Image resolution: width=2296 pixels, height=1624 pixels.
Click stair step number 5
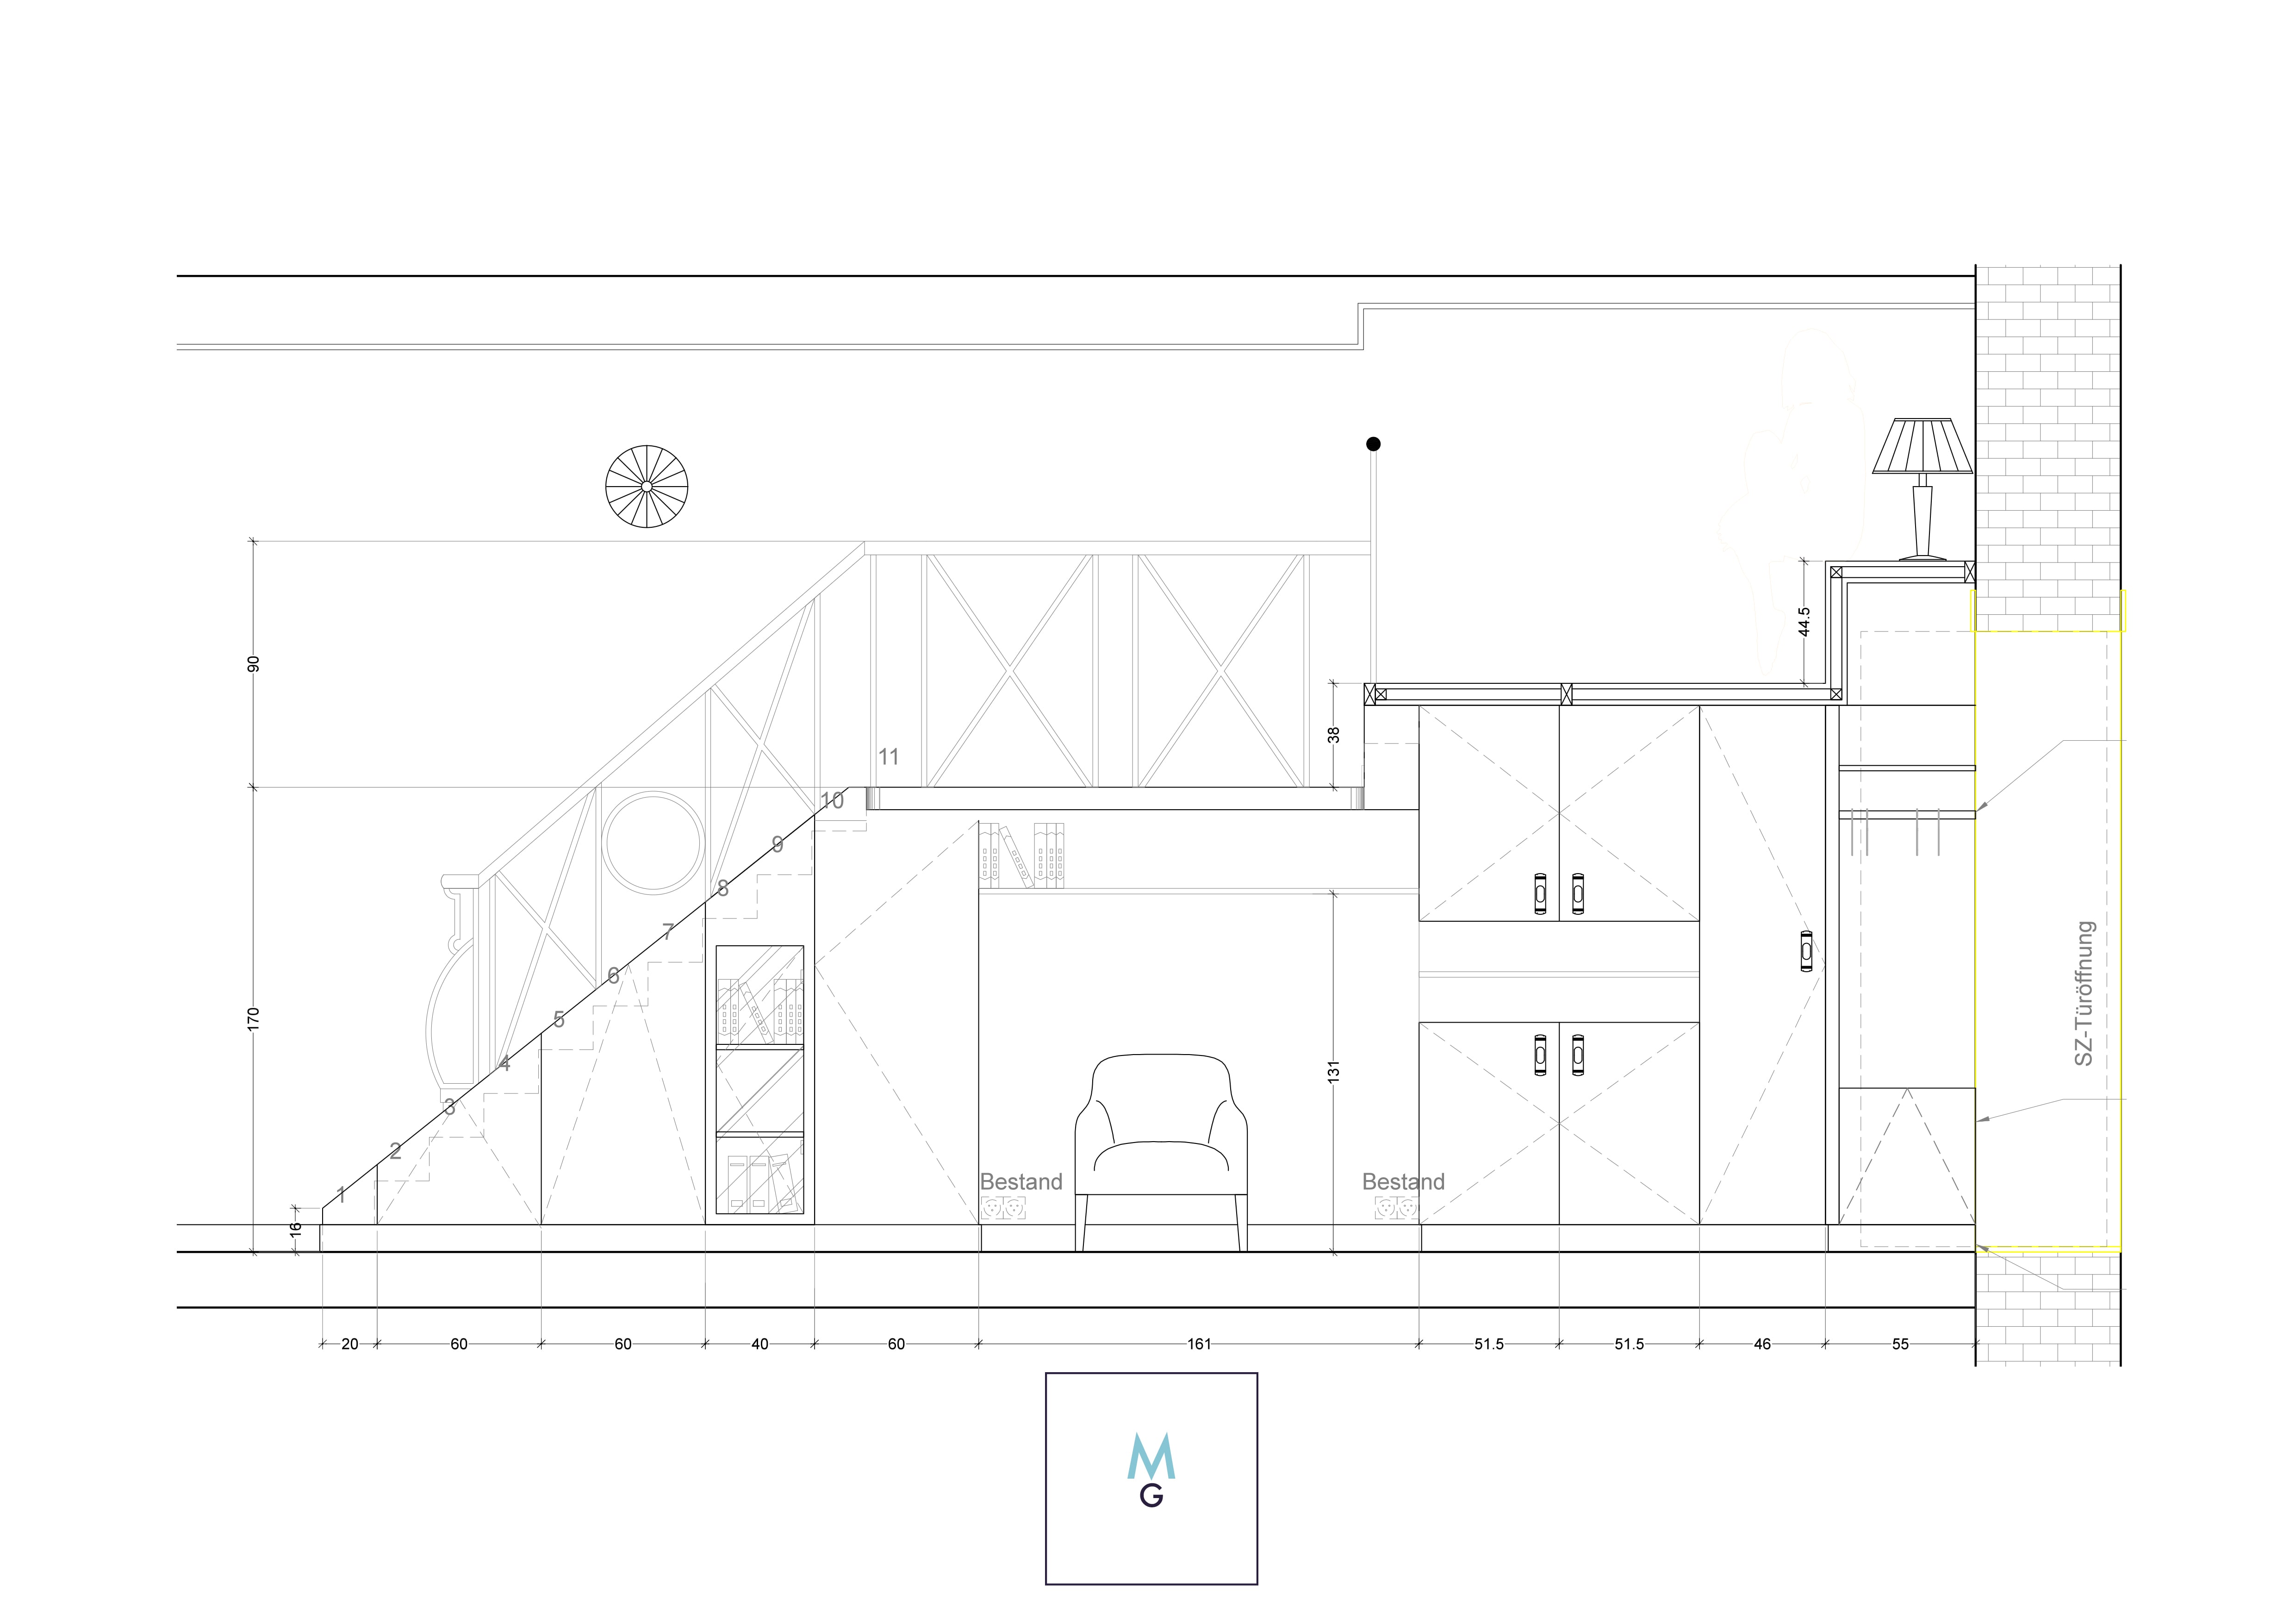pyautogui.click(x=558, y=1020)
